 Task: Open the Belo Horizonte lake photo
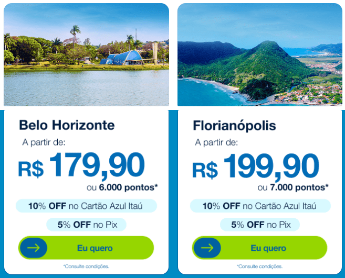[x=87, y=55]
